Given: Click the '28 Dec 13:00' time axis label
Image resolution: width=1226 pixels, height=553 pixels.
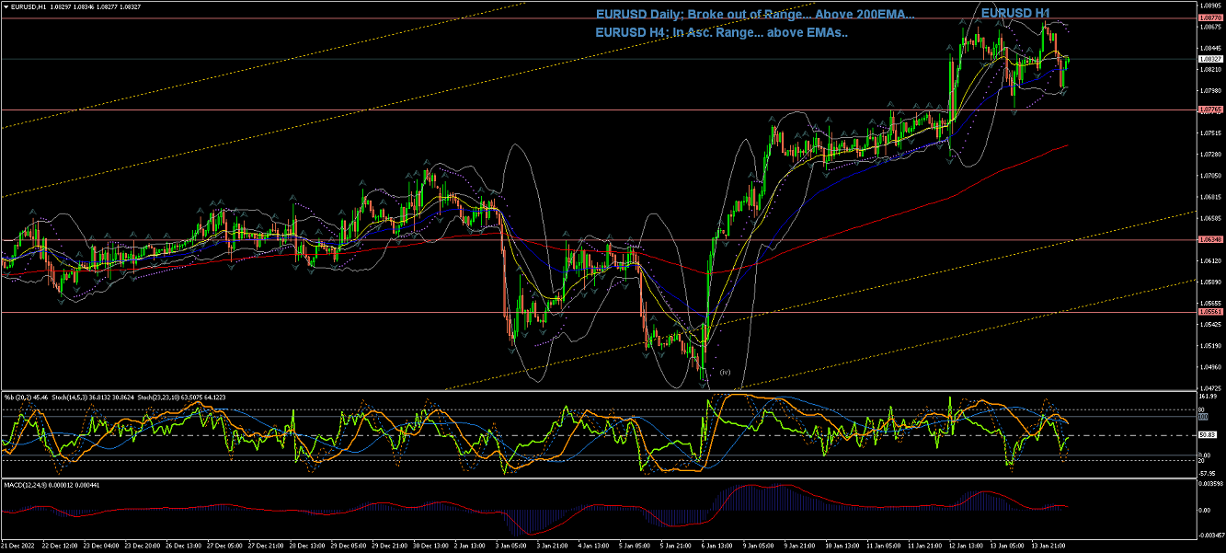Looking at the screenshot, I should point(307,546).
